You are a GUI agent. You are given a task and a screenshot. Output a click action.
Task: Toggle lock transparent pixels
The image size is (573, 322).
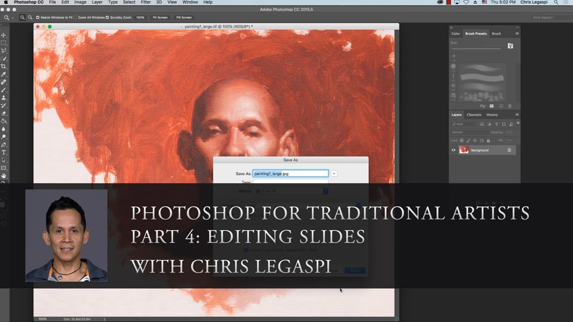click(x=461, y=141)
